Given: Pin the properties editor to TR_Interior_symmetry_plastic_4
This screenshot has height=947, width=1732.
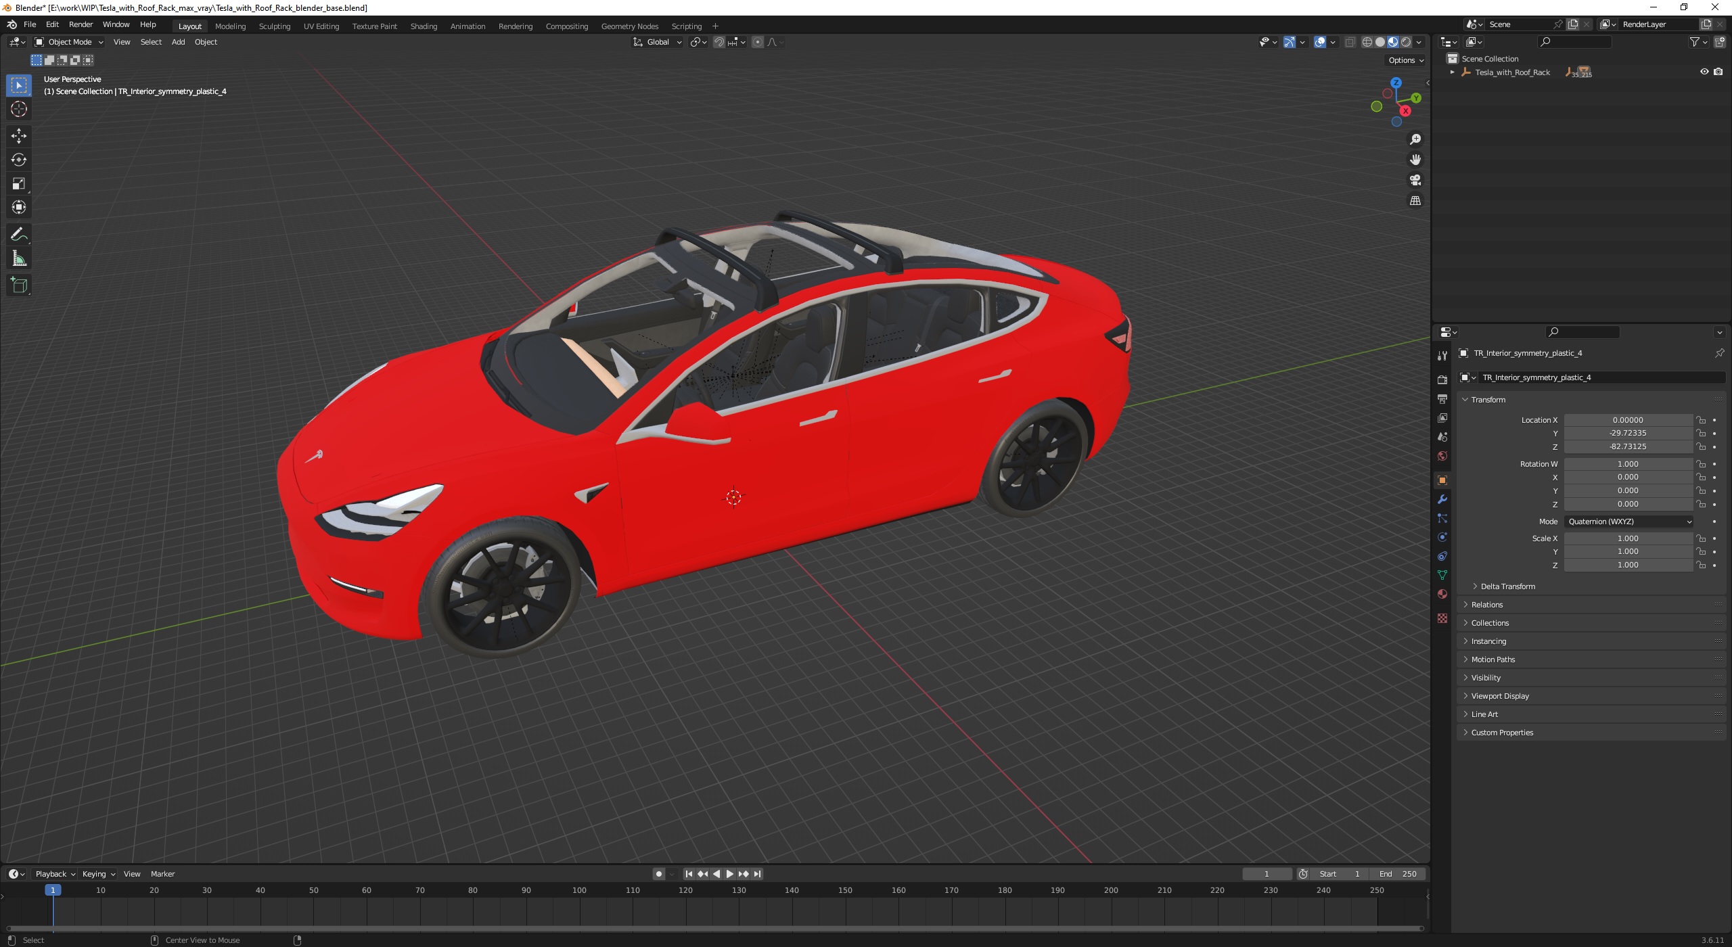Looking at the screenshot, I should [x=1719, y=353].
